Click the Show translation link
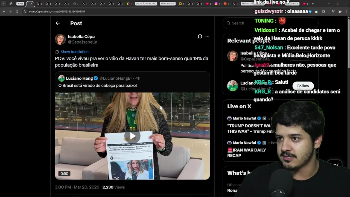The image size is (350, 197). (x=74, y=52)
